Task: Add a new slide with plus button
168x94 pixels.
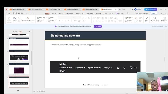Action: click(x=18, y=91)
